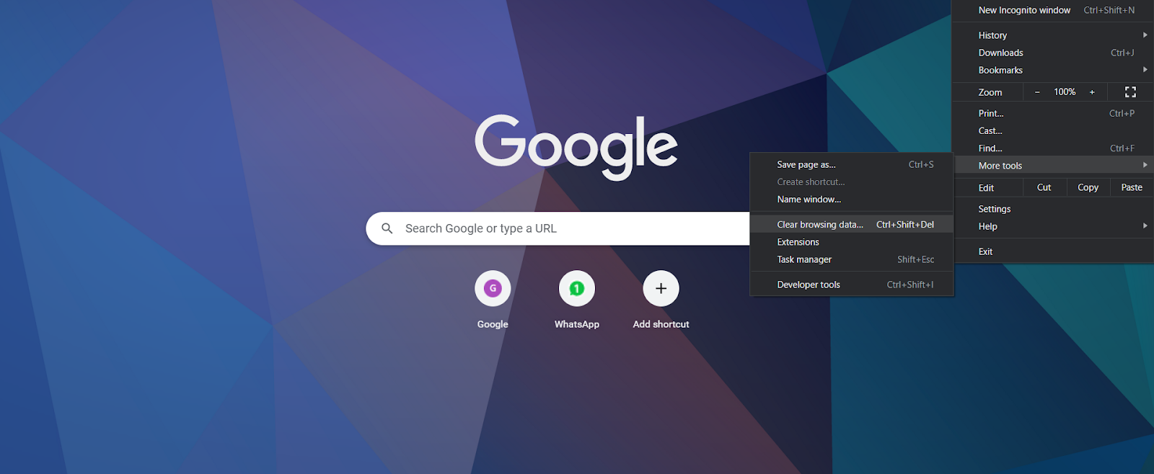The height and width of the screenshot is (474, 1154).
Task: Click the Add shortcut plus icon
Action: click(661, 289)
